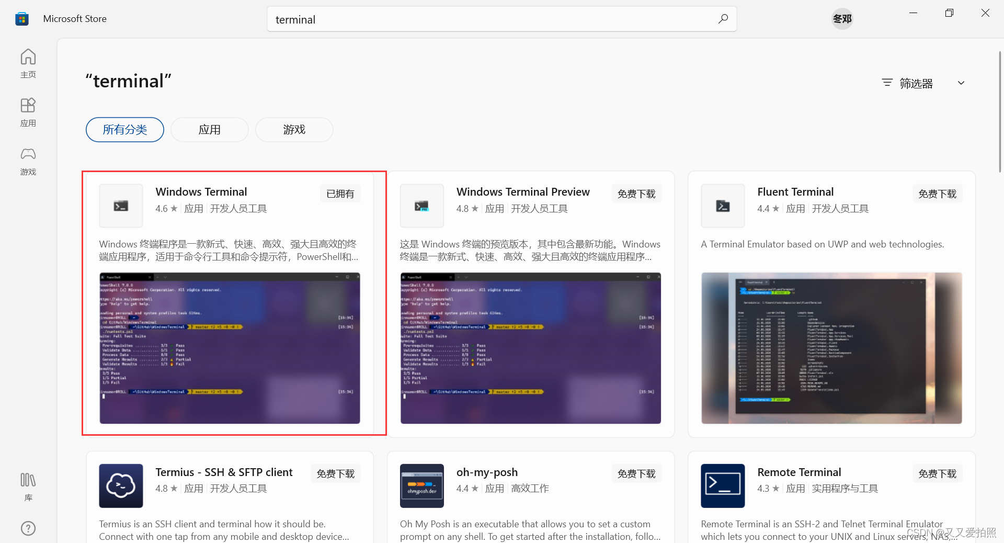Open the Windows Terminal title link
The image size is (1004, 543).
(x=201, y=192)
